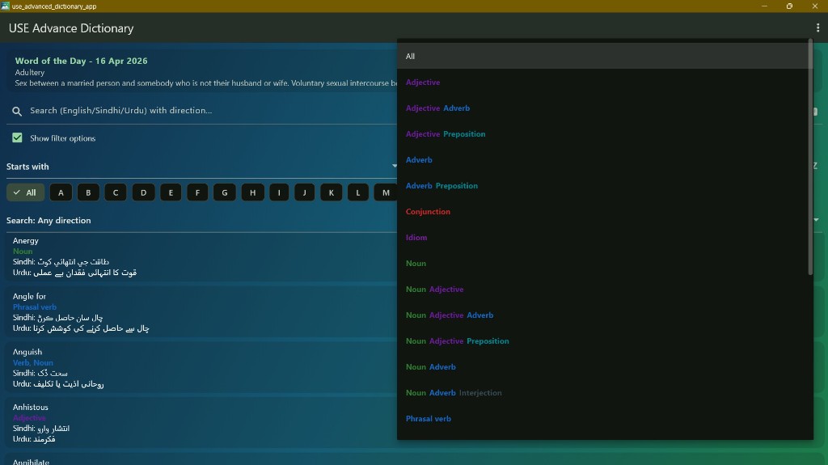Filter words starting with J

click(304, 192)
